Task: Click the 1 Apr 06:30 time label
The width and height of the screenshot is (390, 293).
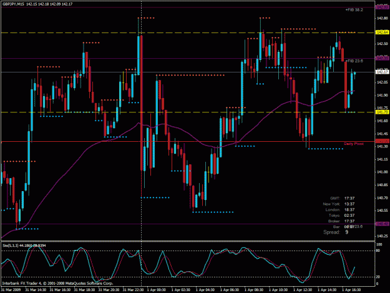Action: [x=230, y=290]
